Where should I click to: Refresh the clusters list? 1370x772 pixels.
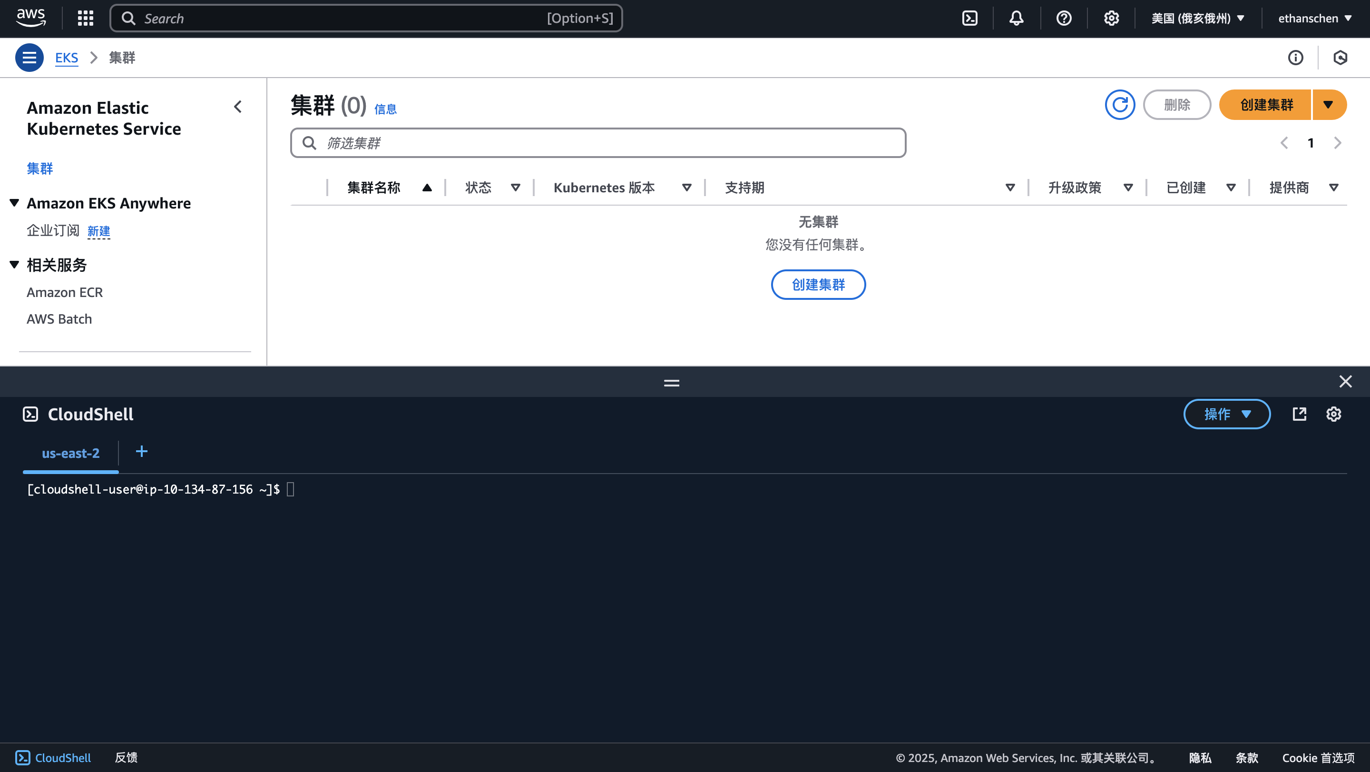click(x=1120, y=105)
